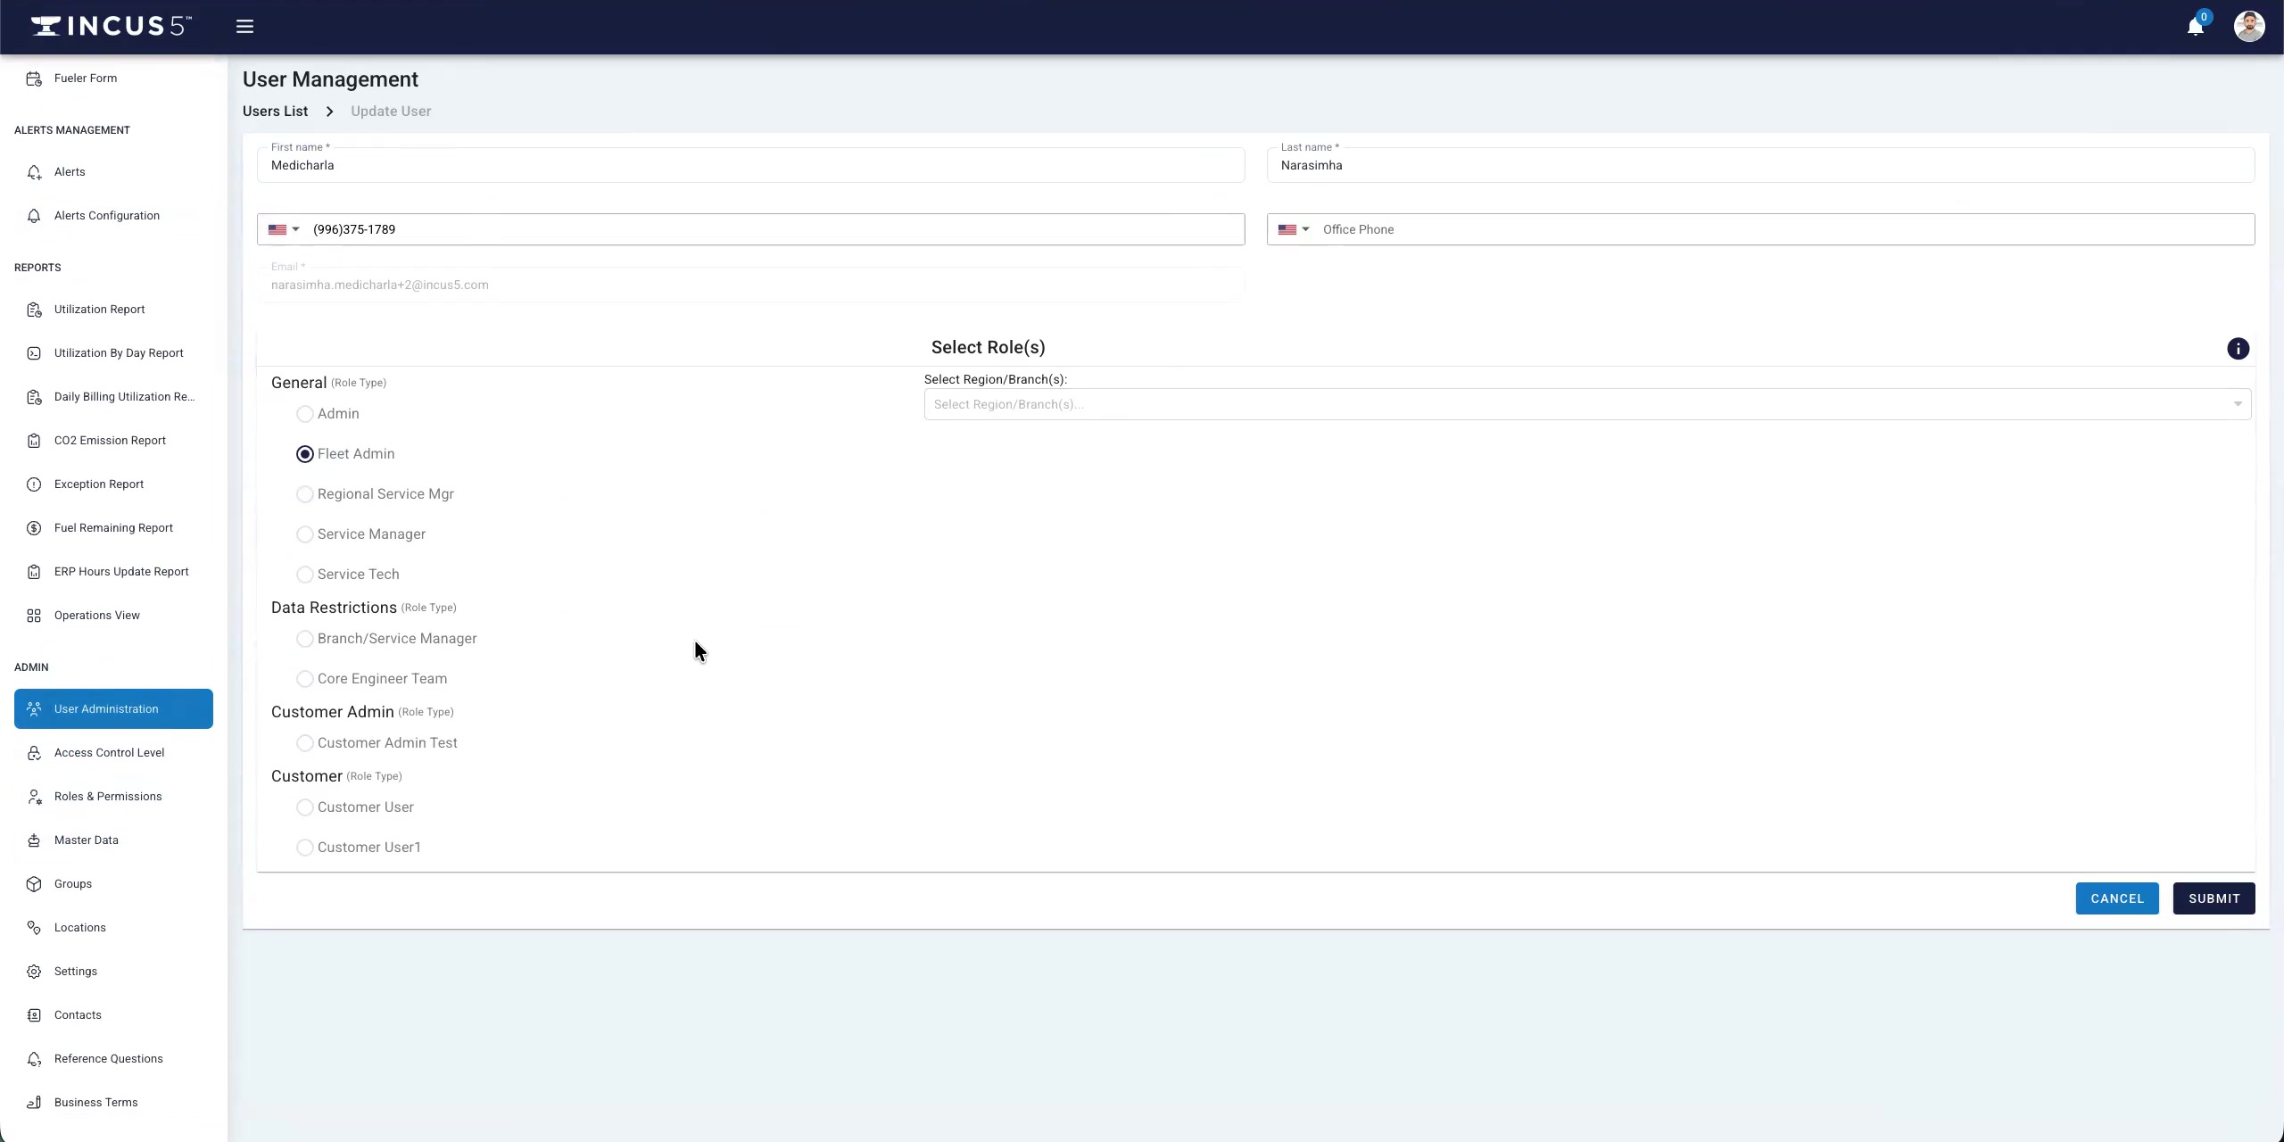The width and height of the screenshot is (2284, 1142).
Task: Select Branch/Service Manager radio button
Action: click(x=305, y=639)
